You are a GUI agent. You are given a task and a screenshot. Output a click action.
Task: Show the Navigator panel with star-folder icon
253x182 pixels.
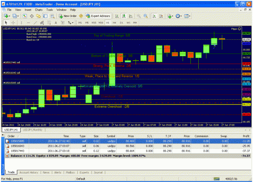click(38, 16)
